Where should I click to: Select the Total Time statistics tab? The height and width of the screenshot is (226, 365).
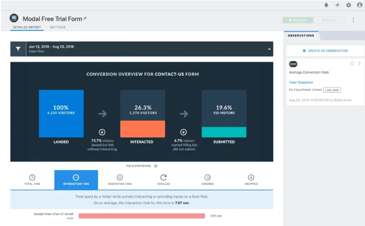pos(32,180)
